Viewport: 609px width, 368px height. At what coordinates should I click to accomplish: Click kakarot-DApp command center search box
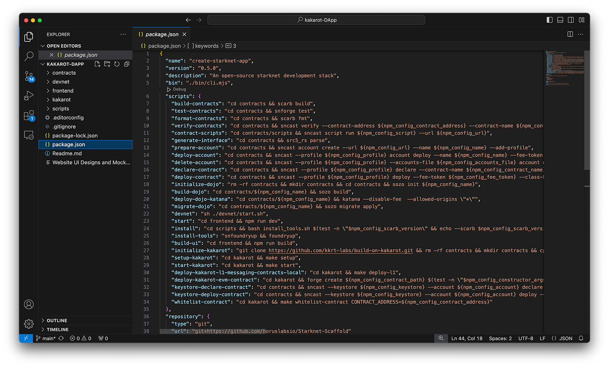tap(316, 20)
